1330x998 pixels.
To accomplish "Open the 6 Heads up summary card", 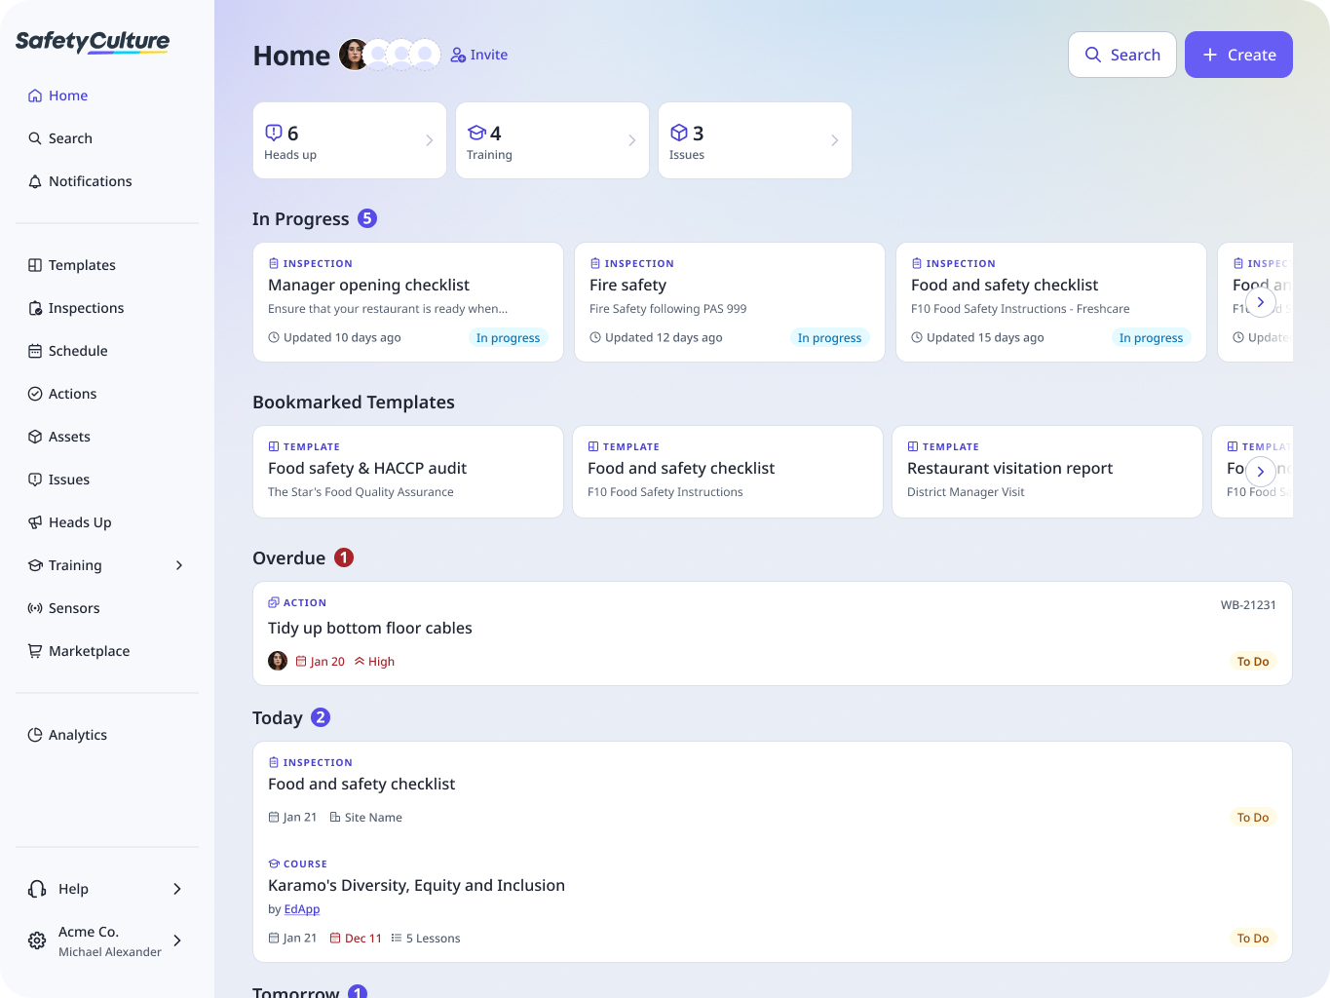I will (349, 140).
